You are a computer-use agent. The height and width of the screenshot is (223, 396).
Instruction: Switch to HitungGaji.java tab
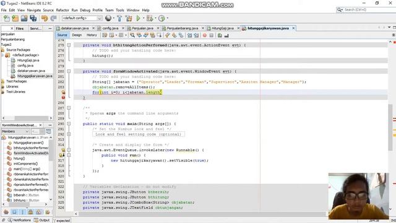point(223,28)
